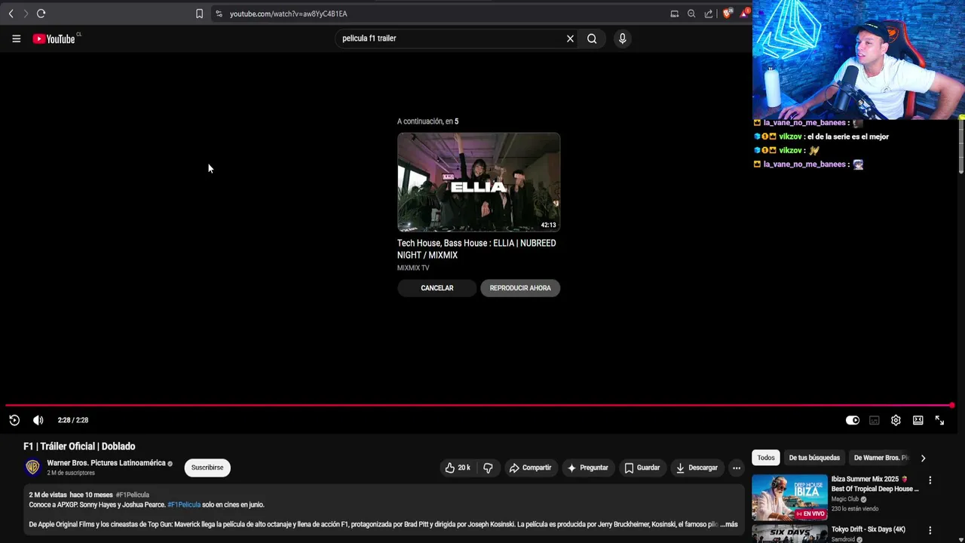Open the three-dot menu for Tokyo Drift video

[x=930, y=530]
